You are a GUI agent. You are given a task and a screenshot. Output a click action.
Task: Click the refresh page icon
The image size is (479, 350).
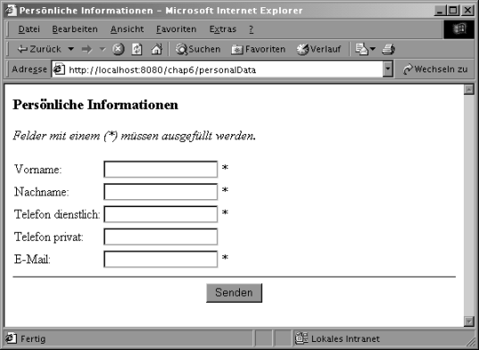(x=136, y=49)
